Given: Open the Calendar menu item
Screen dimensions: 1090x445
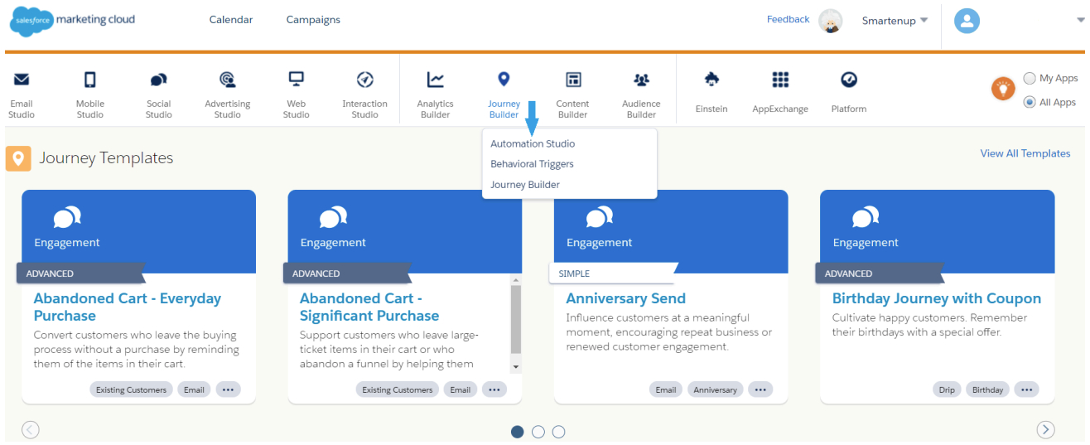Looking at the screenshot, I should tap(231, 20).
